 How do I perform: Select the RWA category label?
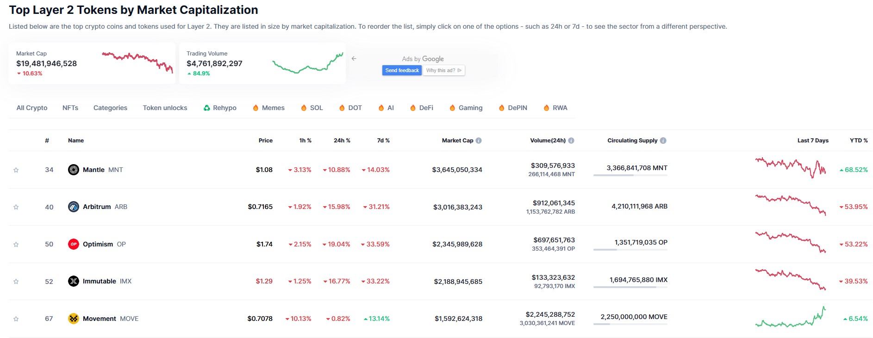(x=560, y=108)
